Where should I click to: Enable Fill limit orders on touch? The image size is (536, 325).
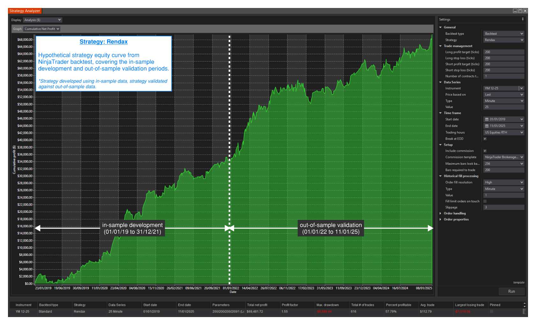point(485,201)
